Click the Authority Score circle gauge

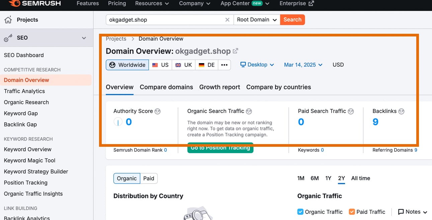[118, 122]
